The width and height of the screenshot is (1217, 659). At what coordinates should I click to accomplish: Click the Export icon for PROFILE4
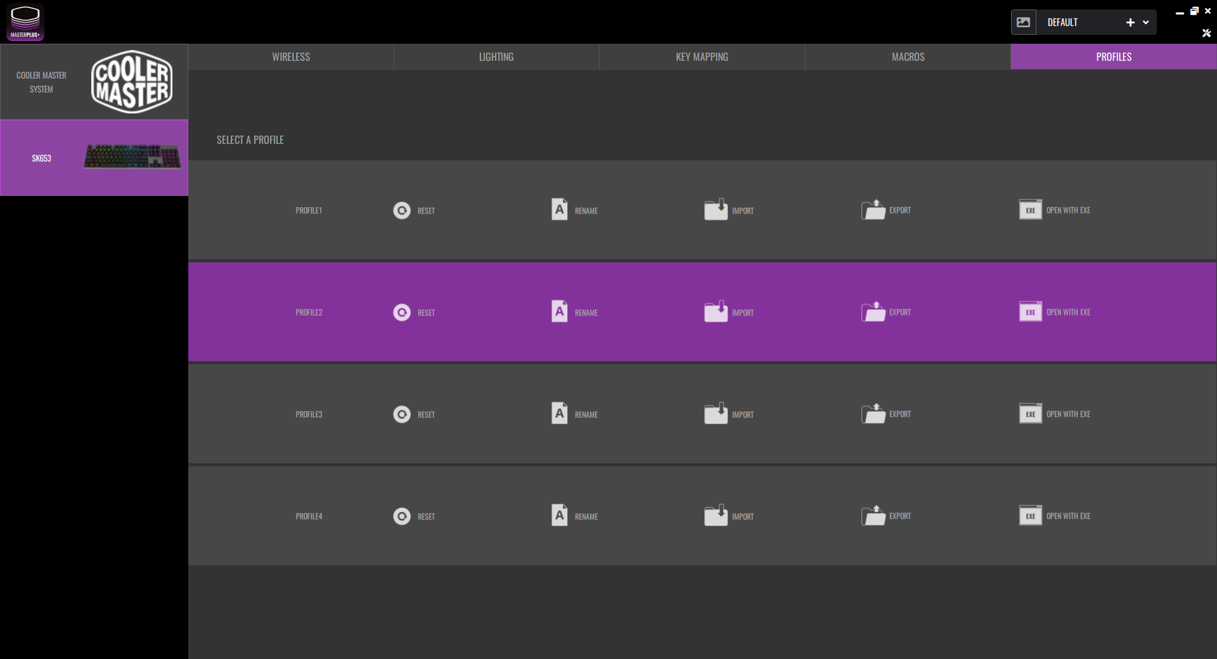[873, 516]
